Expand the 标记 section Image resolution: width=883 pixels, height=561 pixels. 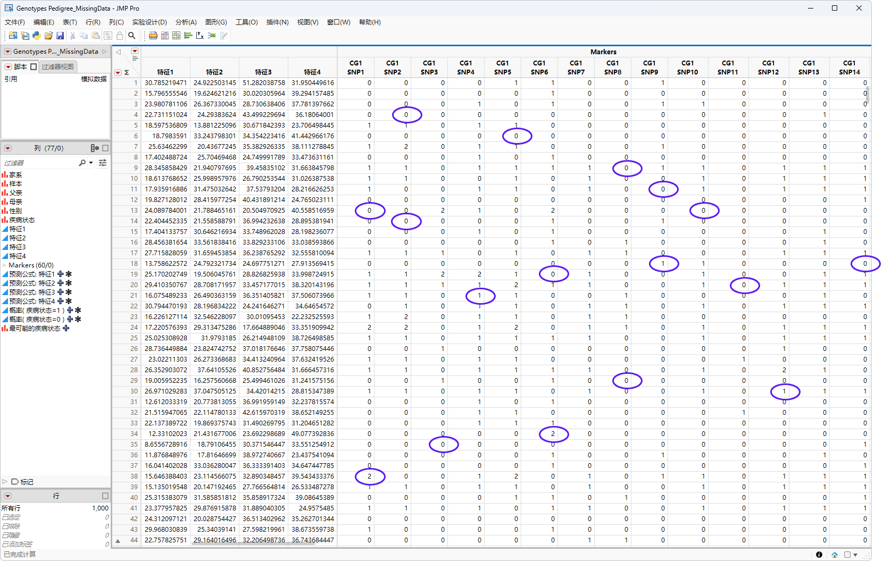pyautogui.click(x=5, y=482)
